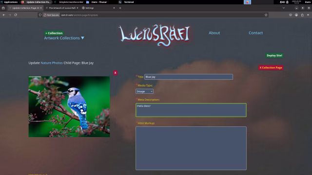The height and width of the screenshot is (175, 312).
Task: Reload the current page
Action: pos(16,15)
